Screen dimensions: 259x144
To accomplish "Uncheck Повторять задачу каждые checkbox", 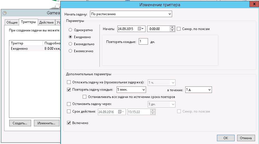I will 69,90.
